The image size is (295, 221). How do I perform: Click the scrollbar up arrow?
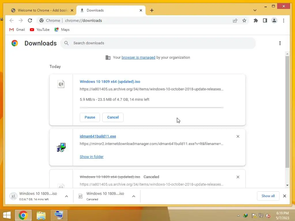[x=287, y=54]
